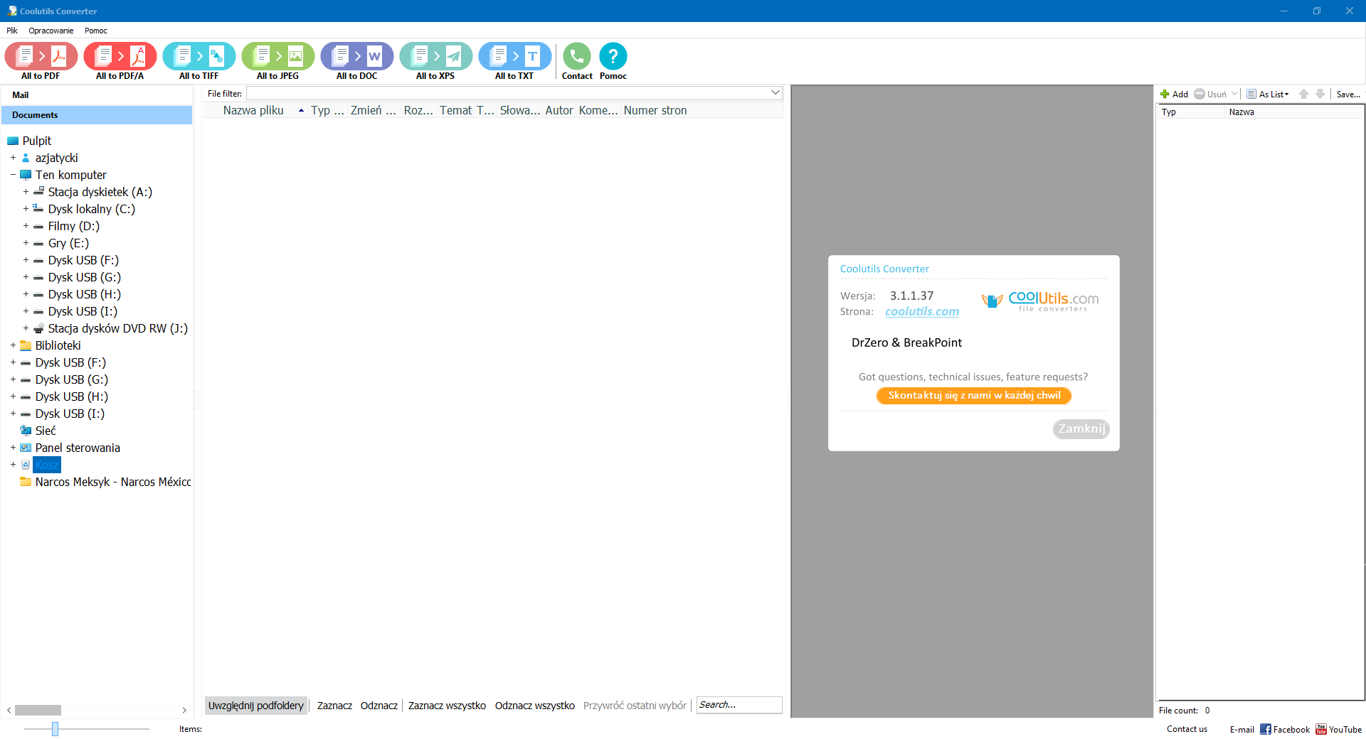
Task: Sort by Numer stron column header
Action: click(x=655, y=110)
